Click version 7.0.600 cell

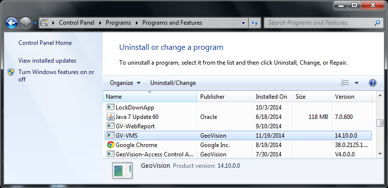tap(344, 117)
